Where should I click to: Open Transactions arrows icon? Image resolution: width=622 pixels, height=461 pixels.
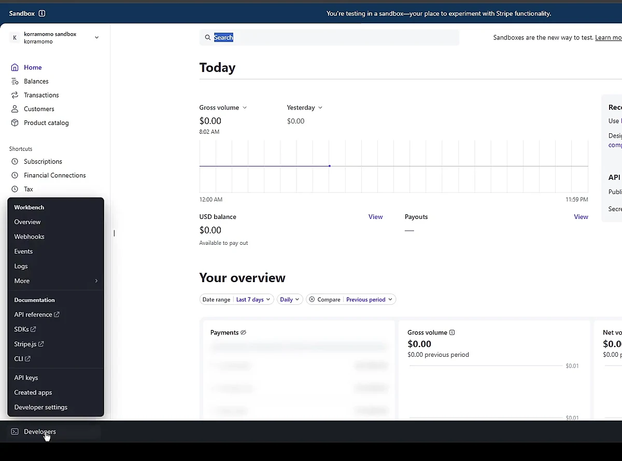[15, 95]
